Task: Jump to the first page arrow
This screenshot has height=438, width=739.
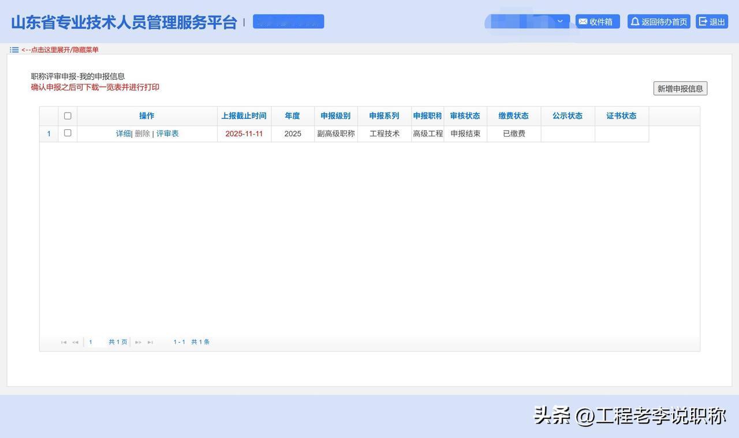Action: 64,342
